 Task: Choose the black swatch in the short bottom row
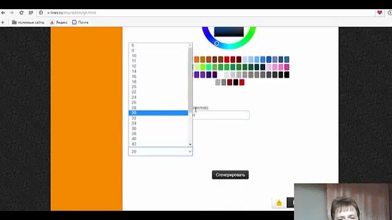pos(236,82)
